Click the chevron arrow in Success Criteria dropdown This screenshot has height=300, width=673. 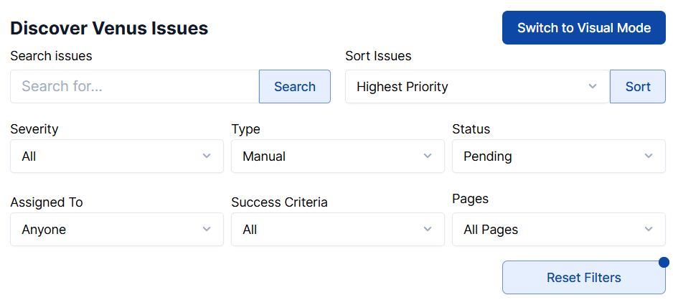click(428, 230)
